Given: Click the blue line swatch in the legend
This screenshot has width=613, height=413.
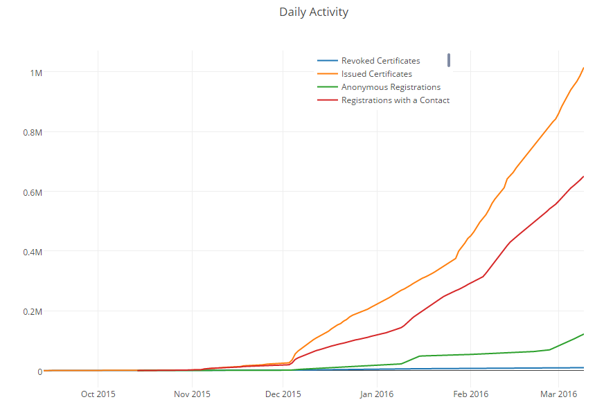Looking at the screenshot, I should (327, 61).
